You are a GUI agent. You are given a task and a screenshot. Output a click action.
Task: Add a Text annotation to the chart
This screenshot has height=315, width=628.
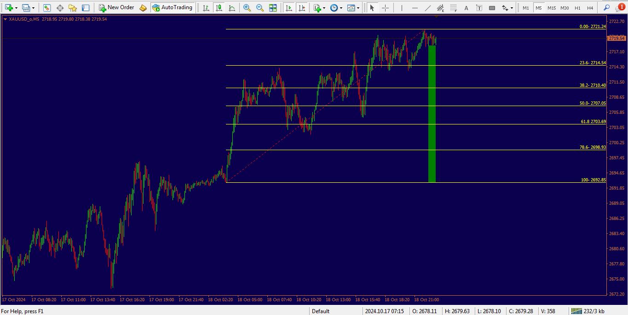click(466, 7)
